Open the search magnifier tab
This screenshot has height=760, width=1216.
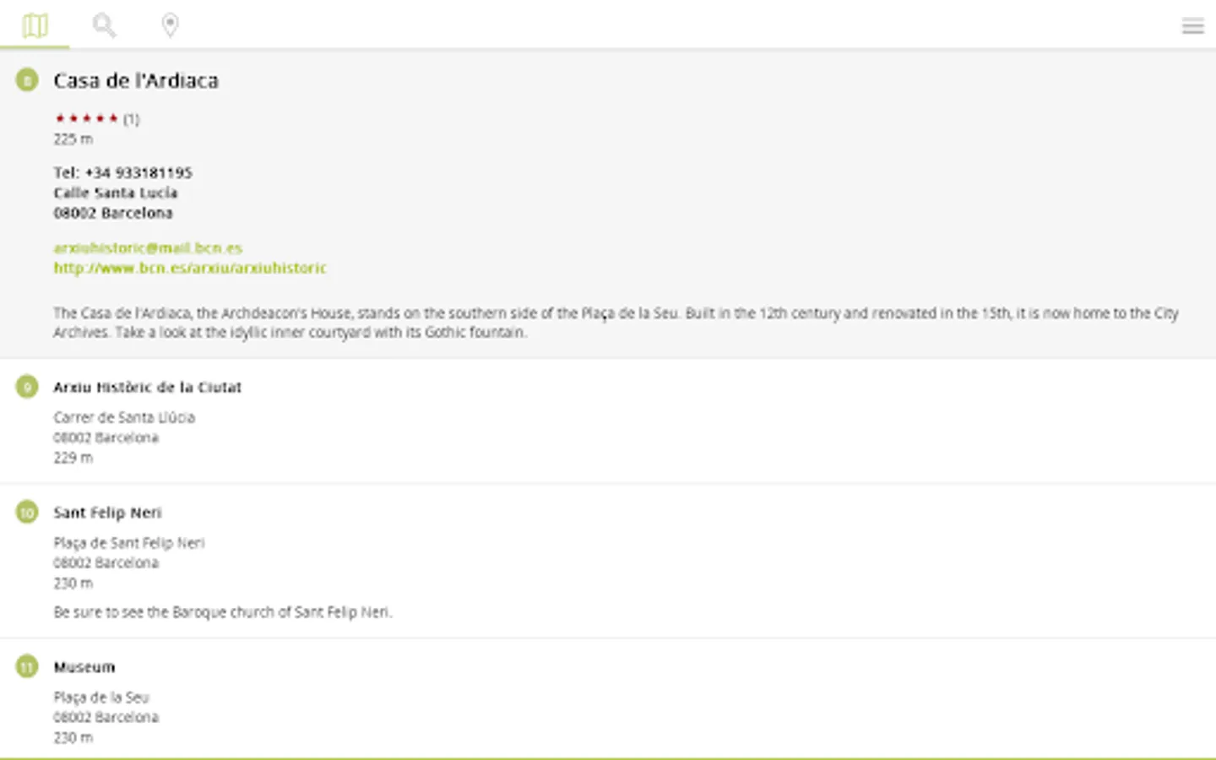(104, 25)
